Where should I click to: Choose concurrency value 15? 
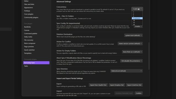coord(137,23)
